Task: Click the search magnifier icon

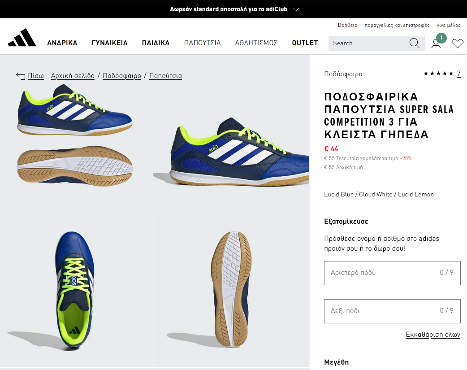Action: click(x=414, y=43)
